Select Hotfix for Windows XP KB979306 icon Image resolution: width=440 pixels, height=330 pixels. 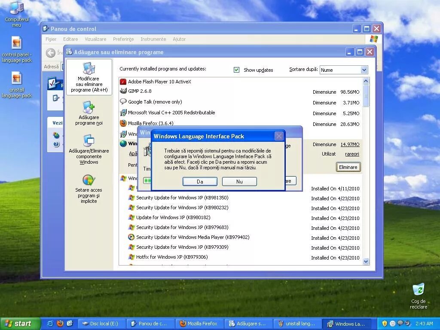(x=131, y=257)
